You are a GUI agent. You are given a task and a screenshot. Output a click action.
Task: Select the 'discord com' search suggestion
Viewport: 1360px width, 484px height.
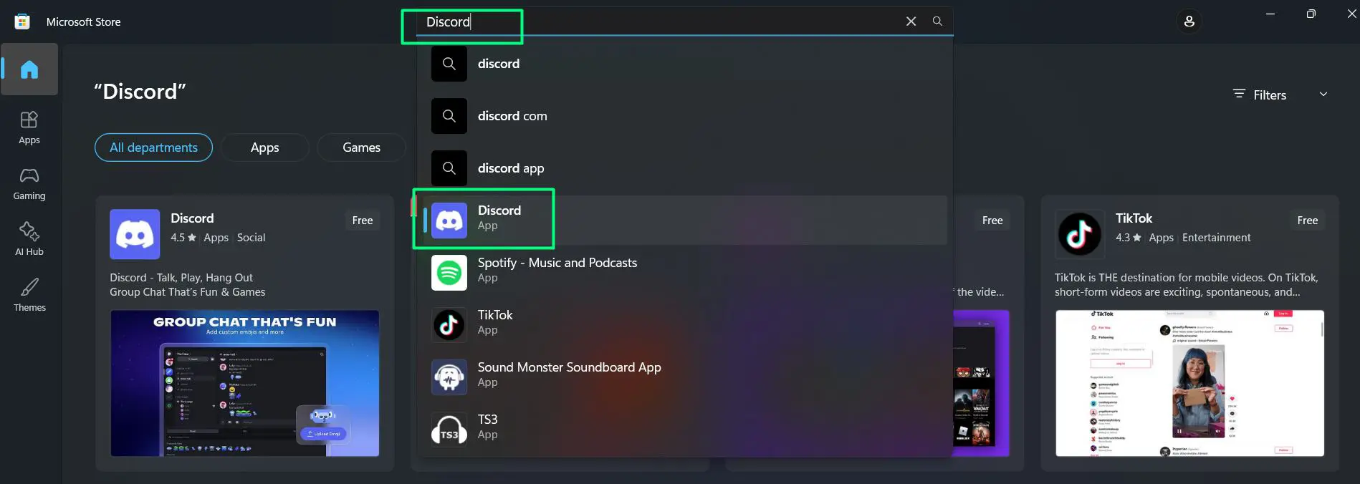coord(685,116)
